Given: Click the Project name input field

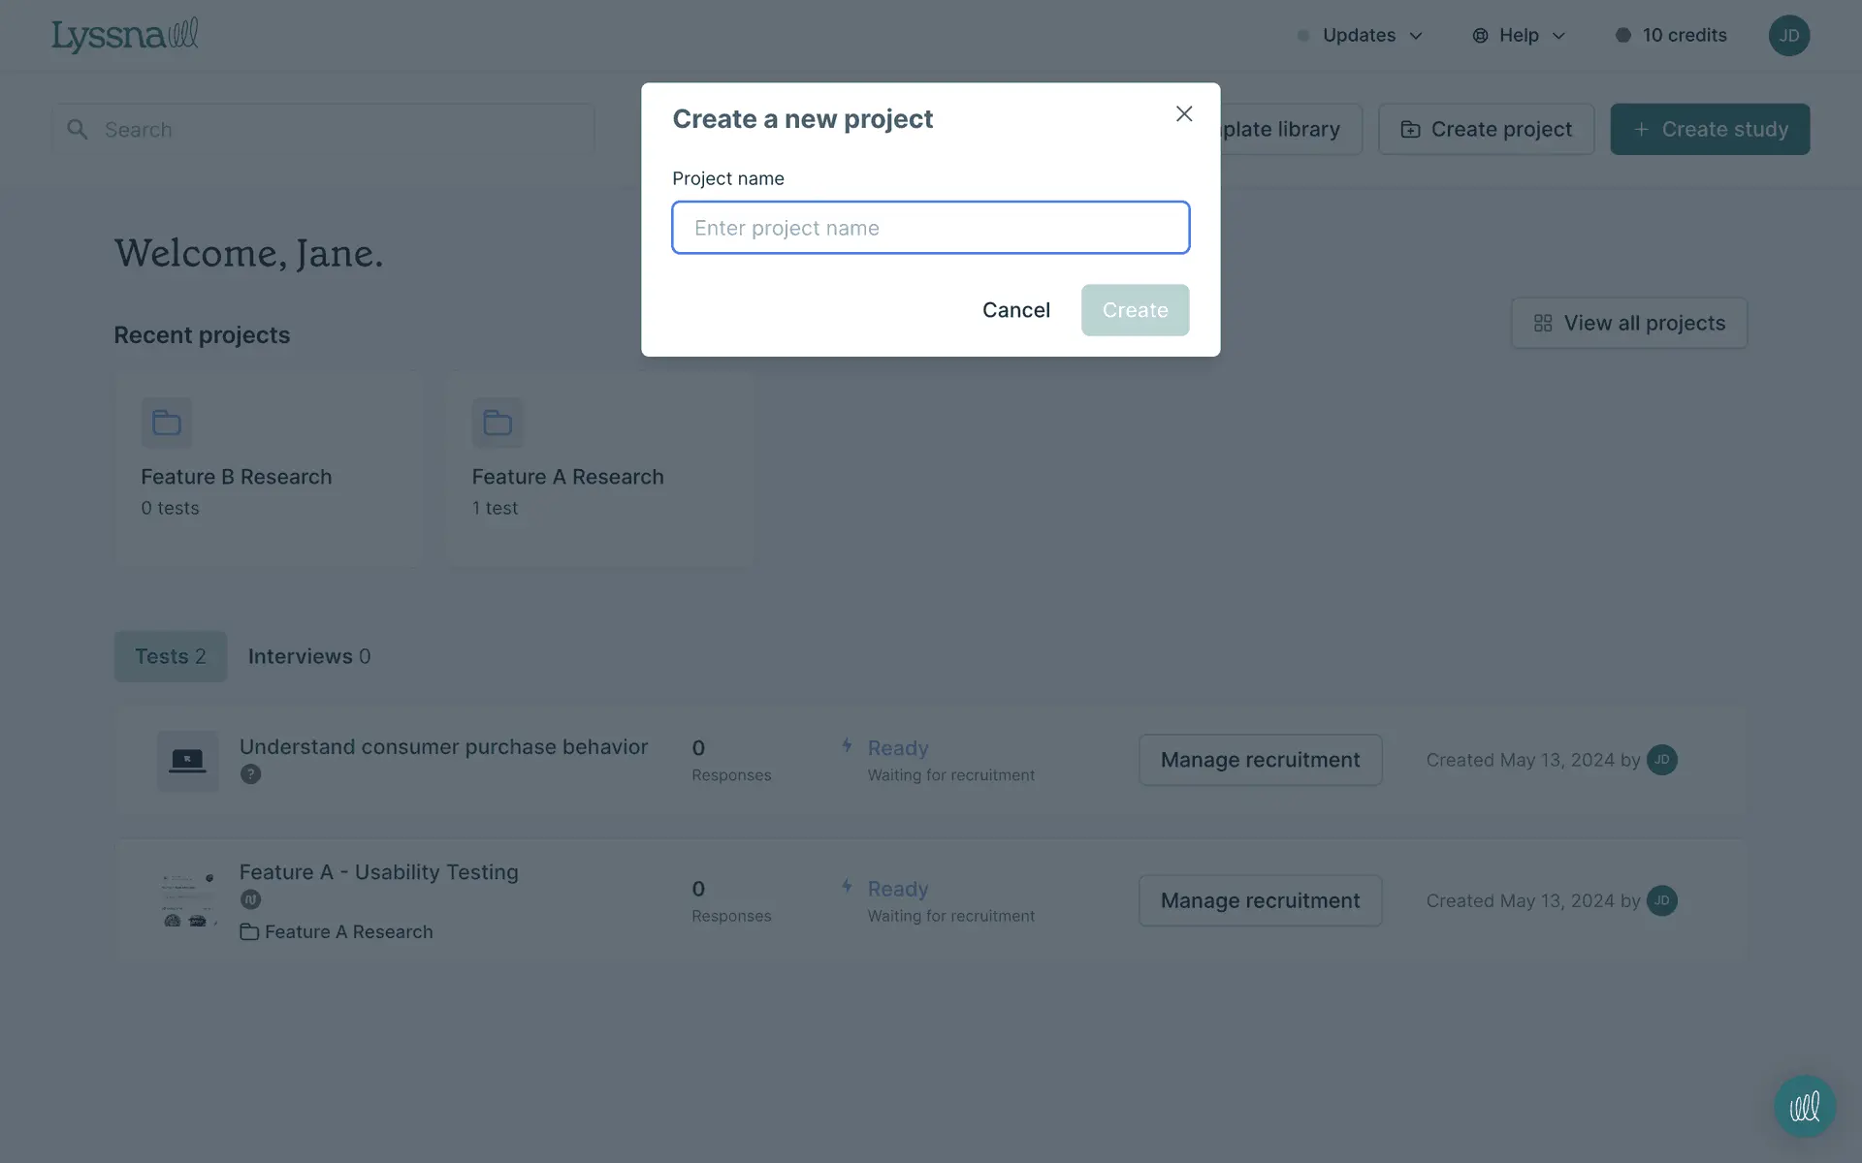Looking at the screenshot, I should coord(930,228).
